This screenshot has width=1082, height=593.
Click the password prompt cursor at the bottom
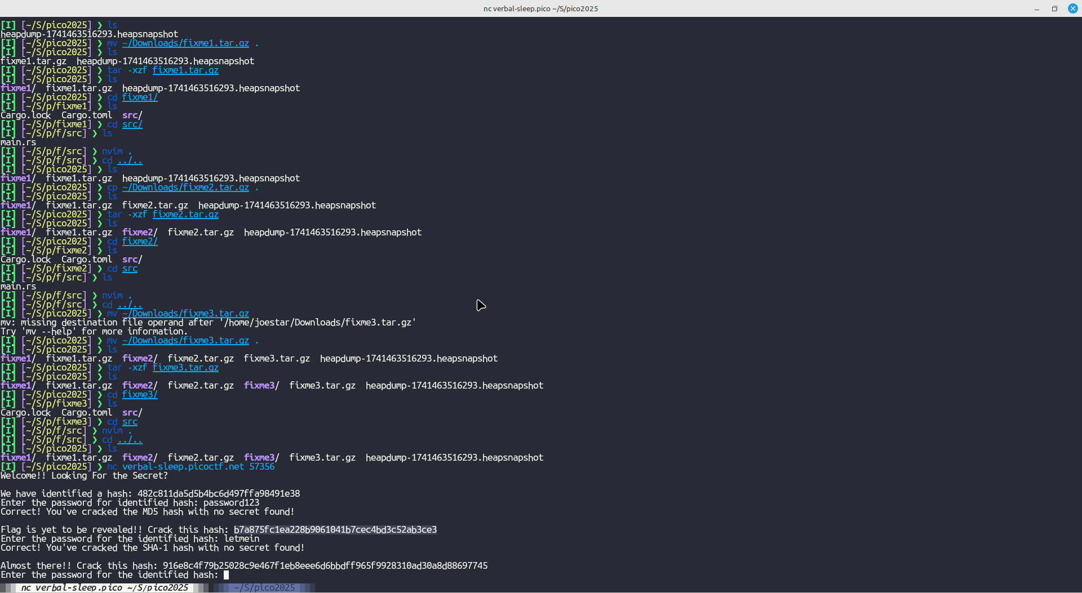click(226, 575)
